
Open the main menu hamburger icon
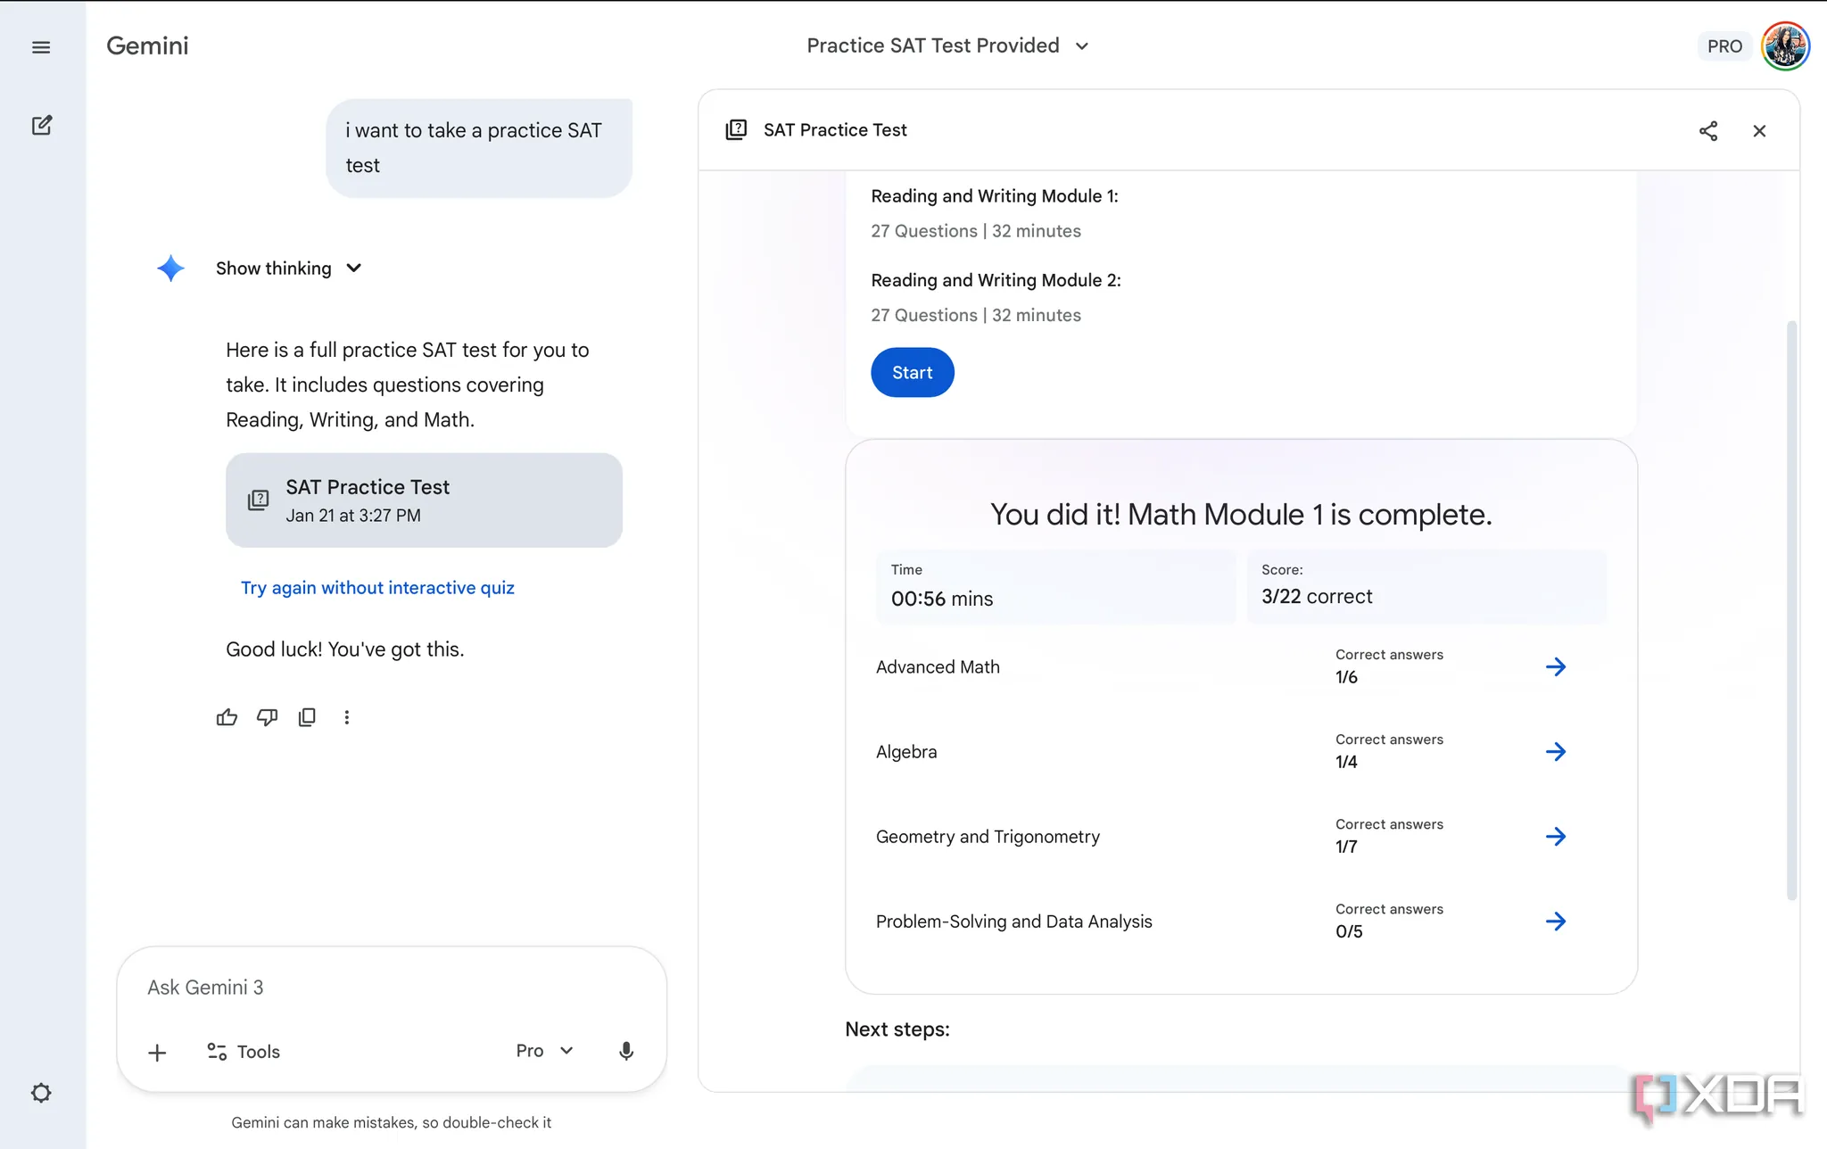click(41, 47)
